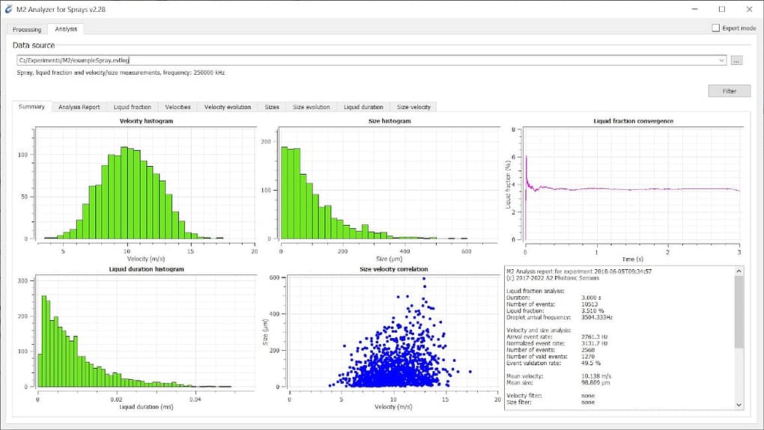Click the 'Mean velocity:' report line
The width and height of the screenshot is (764, 430).
click(558, 376)
